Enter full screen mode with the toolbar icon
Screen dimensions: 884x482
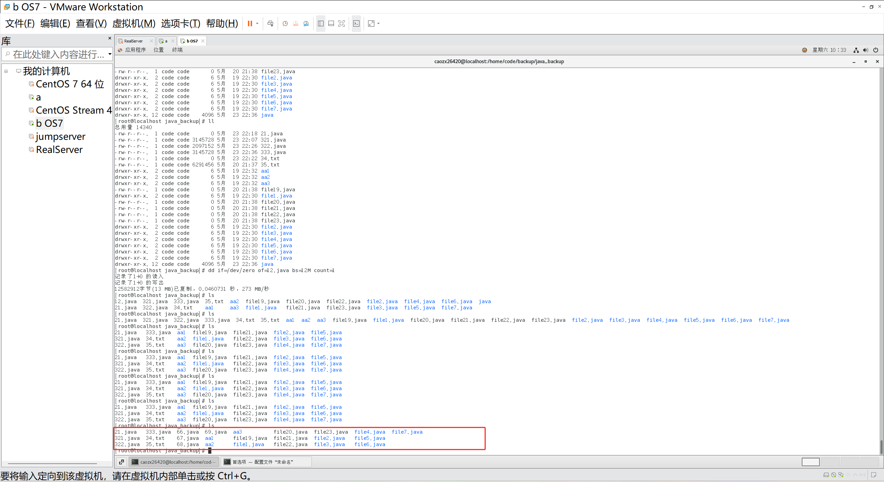(x=342, y=23)
